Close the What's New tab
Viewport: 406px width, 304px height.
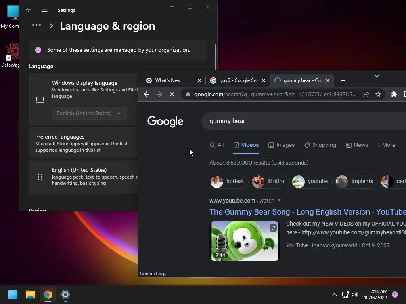click(199, 80)
